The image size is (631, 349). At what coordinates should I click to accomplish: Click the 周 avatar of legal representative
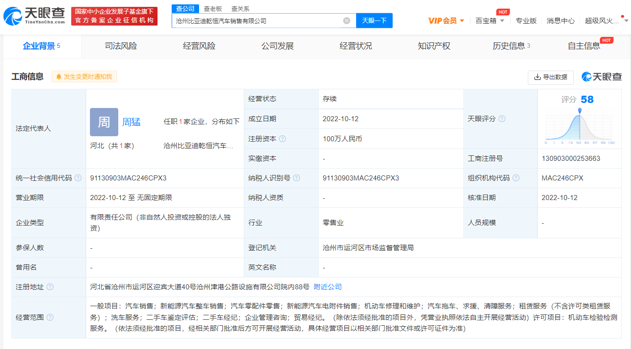pyautogui.click(x=104, y=122)
